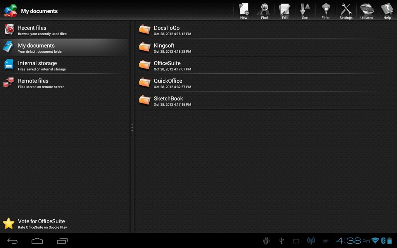Screen dimensions: 397x248
Task: Tap the OfficeSuite Pro logo
Action: coord(10,10)
